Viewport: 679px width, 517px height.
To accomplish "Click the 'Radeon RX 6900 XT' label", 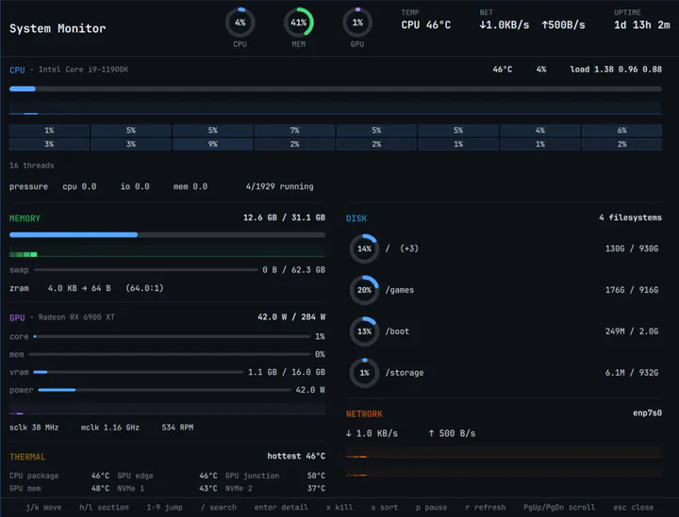I will [76, 317].
